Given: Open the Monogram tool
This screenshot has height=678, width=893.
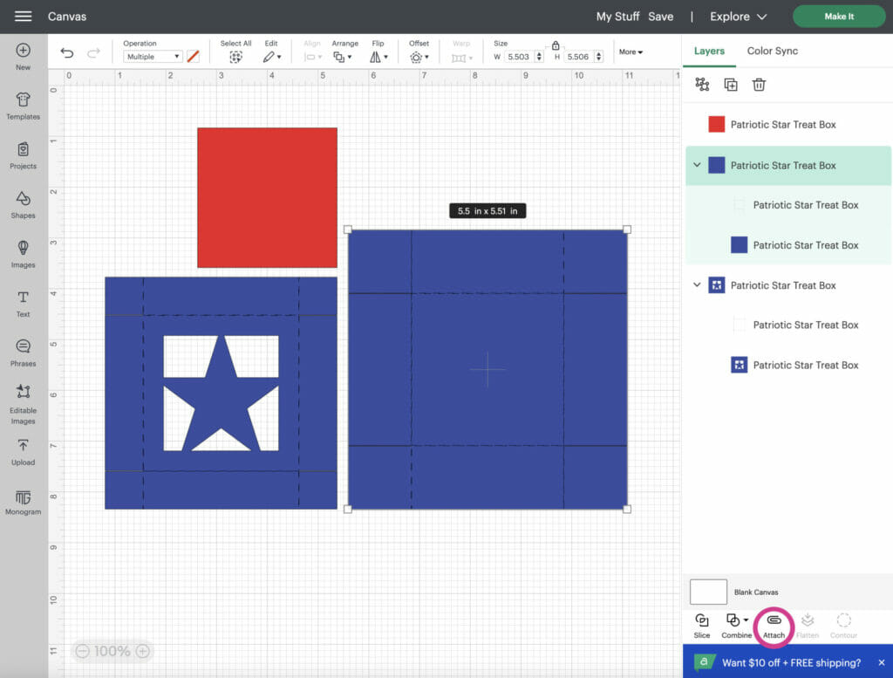Looking at the screenshot, I should pos(23,502).
